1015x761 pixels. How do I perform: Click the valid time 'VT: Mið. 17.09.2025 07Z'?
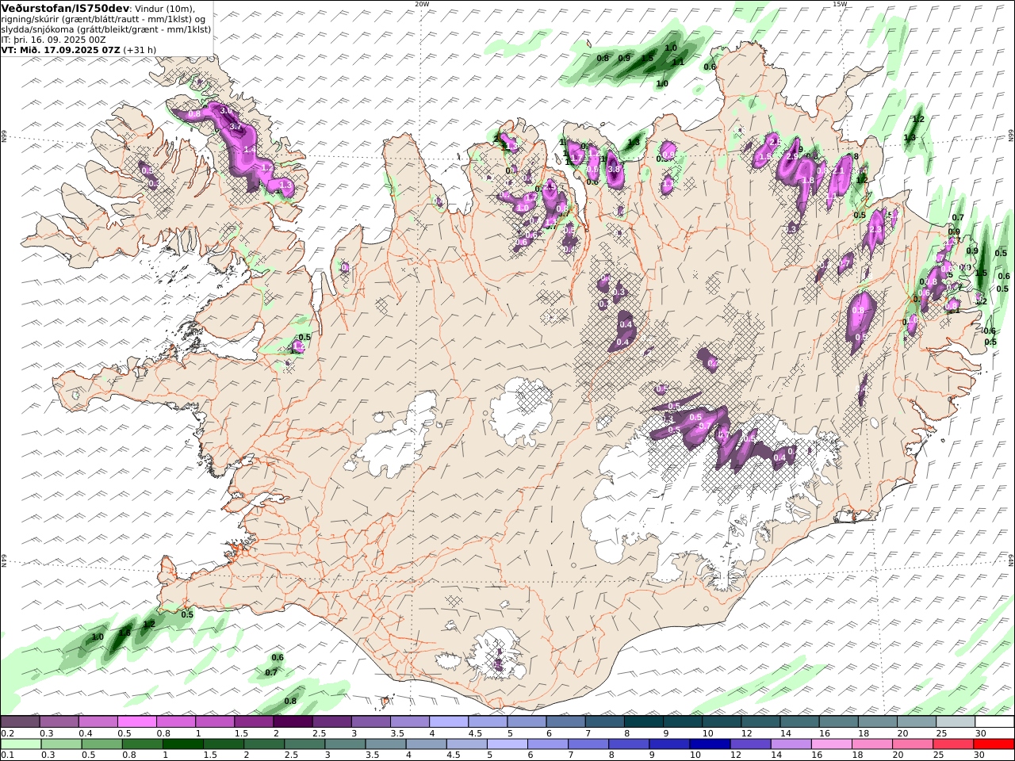tap(61, 49)
